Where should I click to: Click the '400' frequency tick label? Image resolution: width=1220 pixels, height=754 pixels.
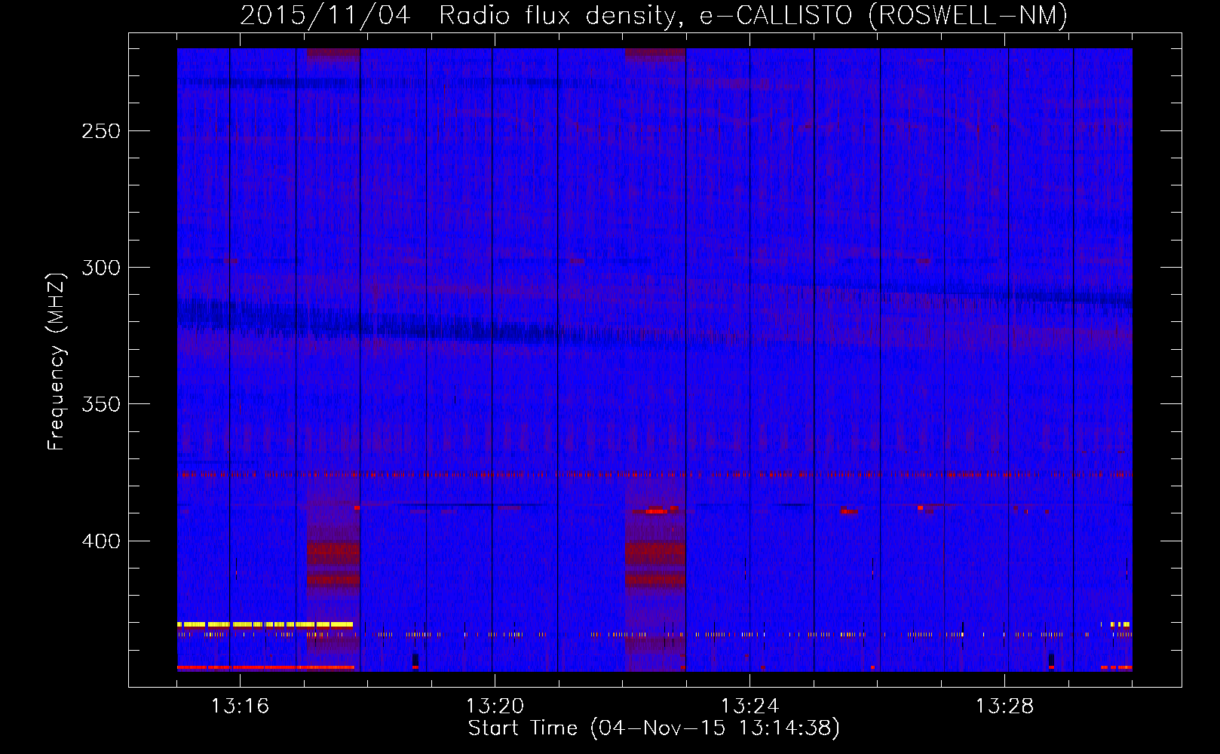click(x=101, y=541)
